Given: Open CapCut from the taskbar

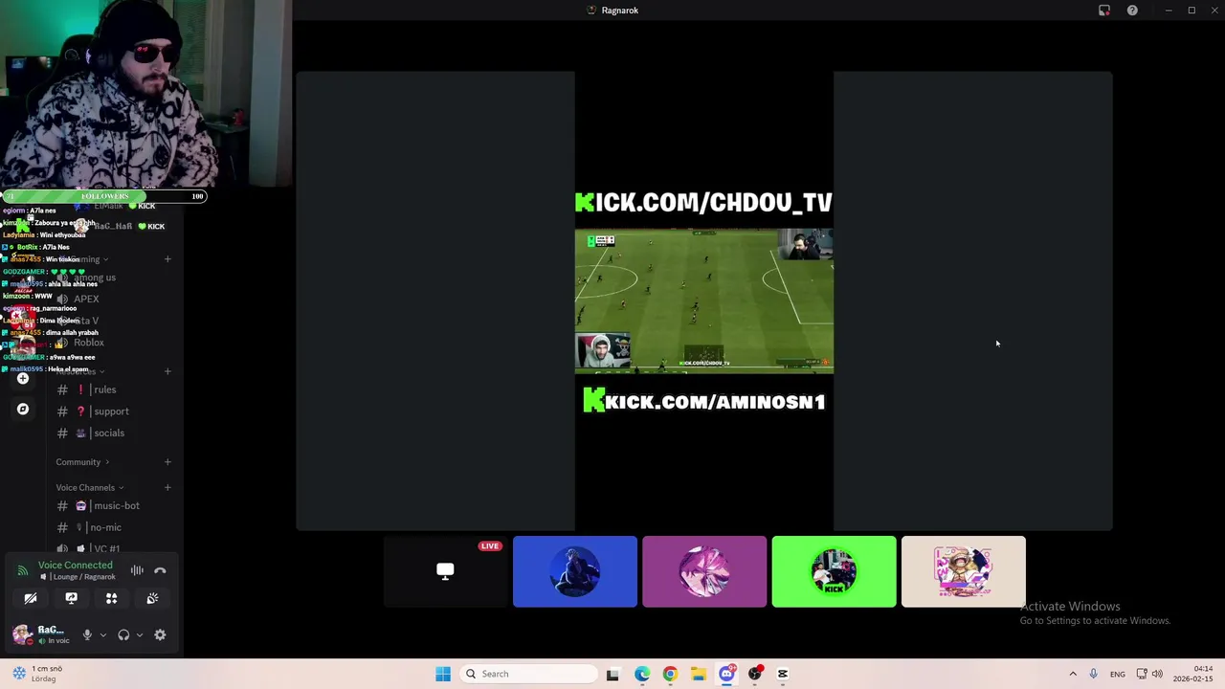Looking at the screenshot, I should pyautogui.click(x=783, y=674).
